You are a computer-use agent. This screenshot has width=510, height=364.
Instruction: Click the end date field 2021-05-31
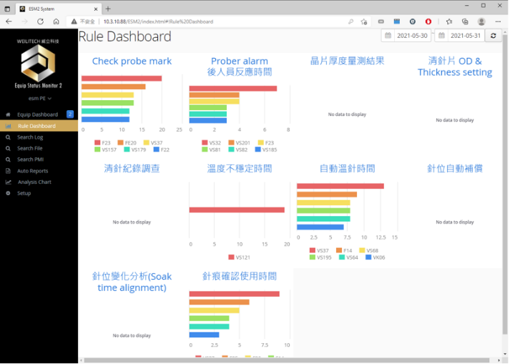click(x=466, y=36)
